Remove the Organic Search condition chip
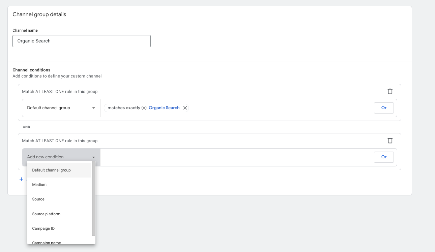The height and width of the screenshot is (252, 435). click(x=185, y=108)
